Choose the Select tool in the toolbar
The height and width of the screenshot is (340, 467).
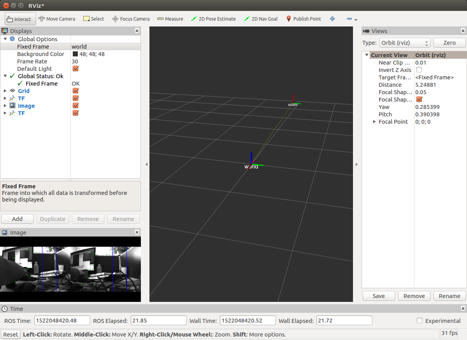93,18
